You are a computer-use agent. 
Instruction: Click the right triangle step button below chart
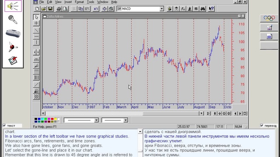point(240,113)
